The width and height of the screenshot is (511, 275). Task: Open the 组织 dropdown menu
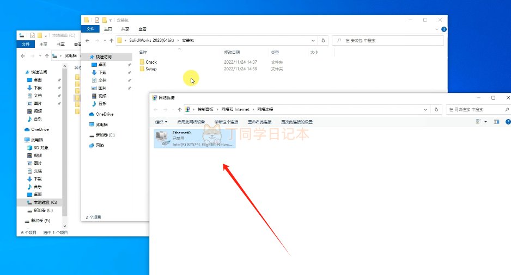(161, 122)
